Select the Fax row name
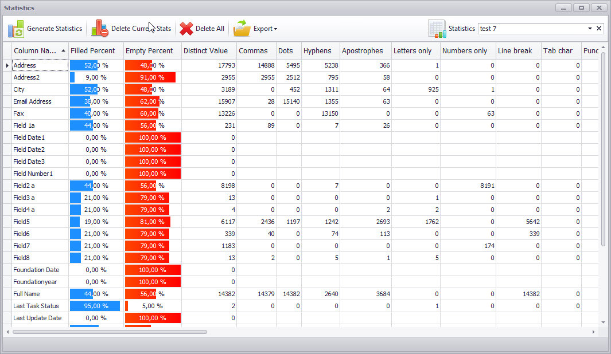The height and width of the screenshot is (354, 611). (x=18, y=113)
